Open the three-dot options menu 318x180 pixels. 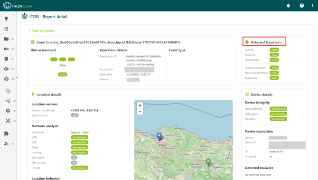(312, 6)
